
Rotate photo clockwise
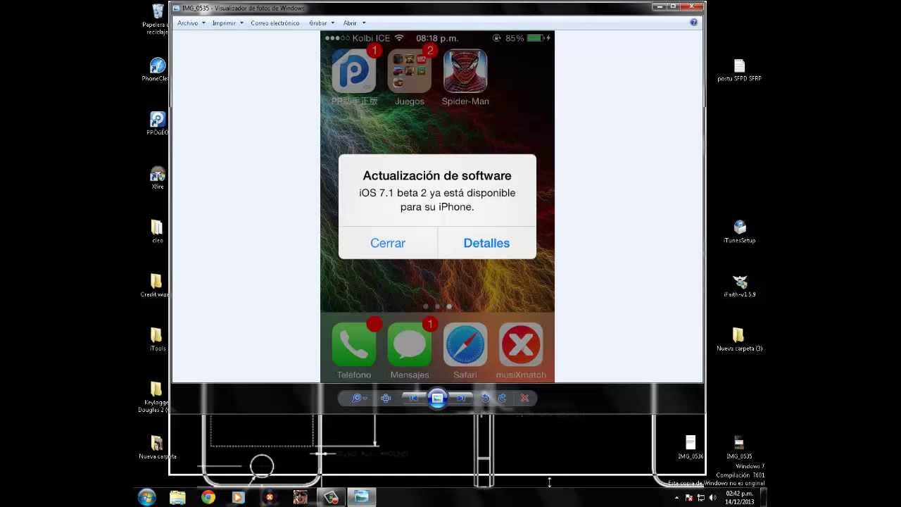click(503, 398)
